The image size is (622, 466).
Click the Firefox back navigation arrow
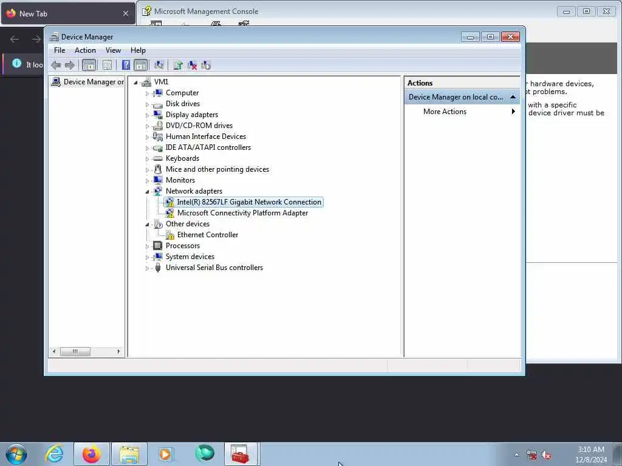click(x=15, y=39)
